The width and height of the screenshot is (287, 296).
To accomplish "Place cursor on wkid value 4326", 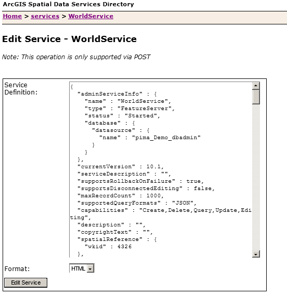I will coord(124,247).
